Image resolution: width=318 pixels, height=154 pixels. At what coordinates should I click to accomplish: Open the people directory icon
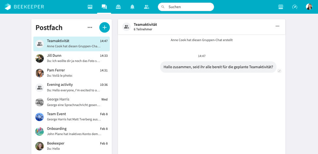click(146, 7)
